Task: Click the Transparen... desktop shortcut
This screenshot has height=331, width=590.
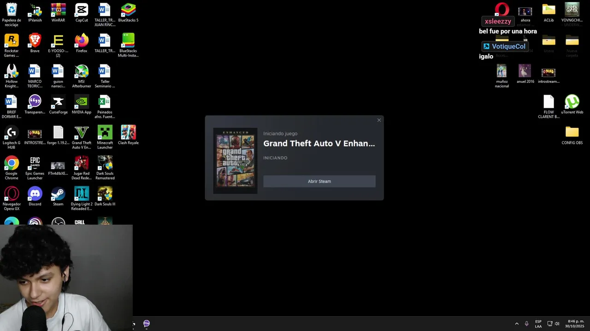Action: coord(35,105)
